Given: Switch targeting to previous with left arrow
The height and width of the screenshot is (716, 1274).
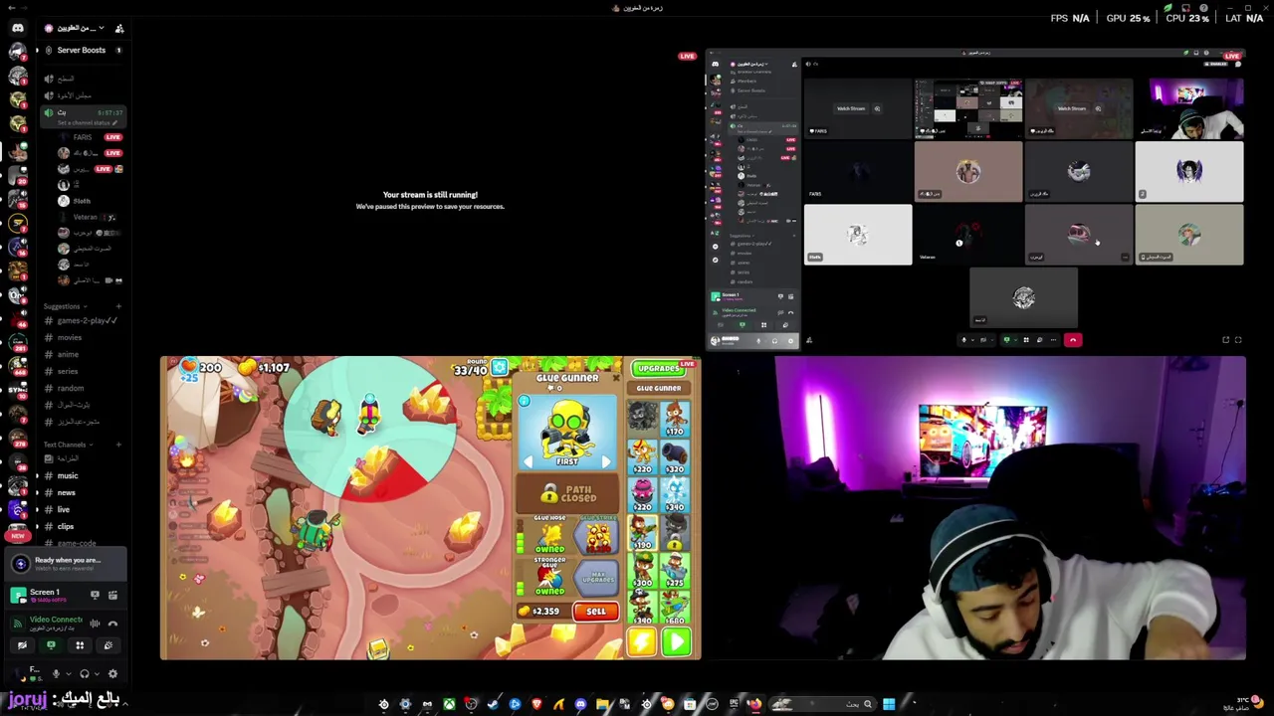Looking at the screenshot, I should pyautogui.click(x=530, y=461).
